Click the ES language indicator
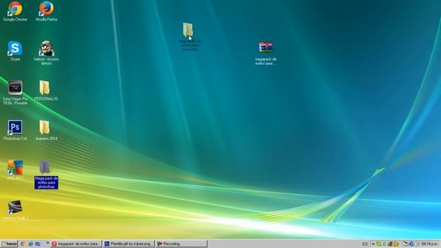The image size is (441, 248). (365, 244)
